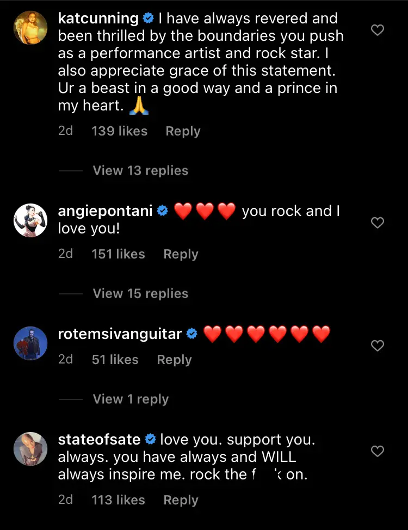Like katcunning's comment with the heart
Image resolution: width=408 pixels, height=530 pixels.
[377, 30]
